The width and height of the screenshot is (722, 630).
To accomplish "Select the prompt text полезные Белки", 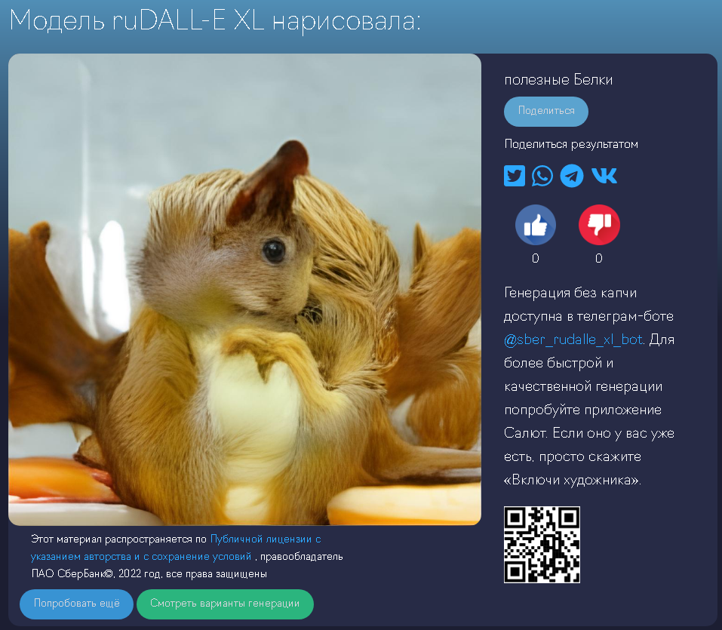I will coord(558,80).
